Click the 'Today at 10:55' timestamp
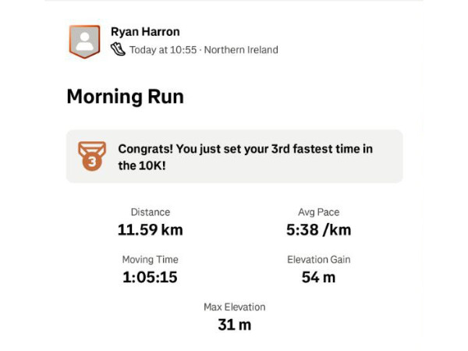This screenshot has width=468, height=351. (163, 50)
